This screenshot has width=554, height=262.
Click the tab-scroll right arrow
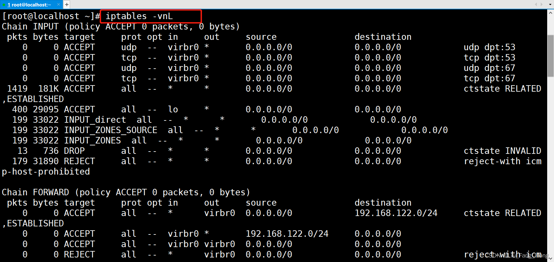(541, 4)
